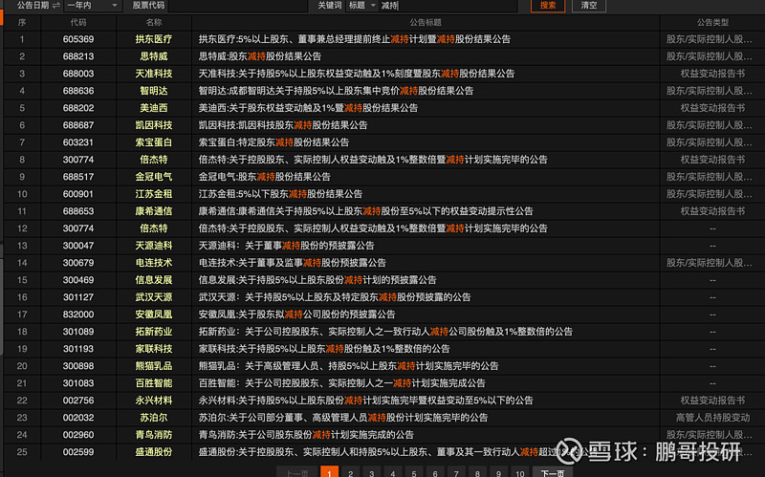Open announcement 思特威:股东减持股份结果公告
This screenshot has height=477, width=765.
pos(259,56)
